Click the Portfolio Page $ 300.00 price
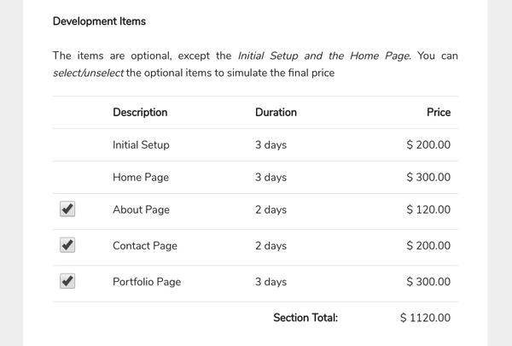This screenshot has width=512, height=346. point(428,282)
